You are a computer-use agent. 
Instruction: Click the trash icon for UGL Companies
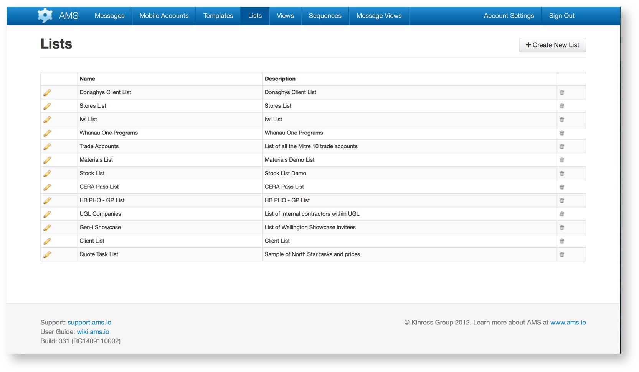point(562,214)
